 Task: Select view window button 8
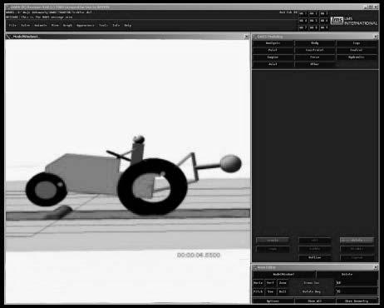(313, 27)
